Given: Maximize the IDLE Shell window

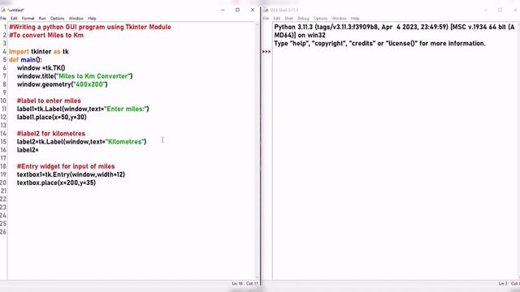Looking at the screenshot, I should tap(500, 10).
